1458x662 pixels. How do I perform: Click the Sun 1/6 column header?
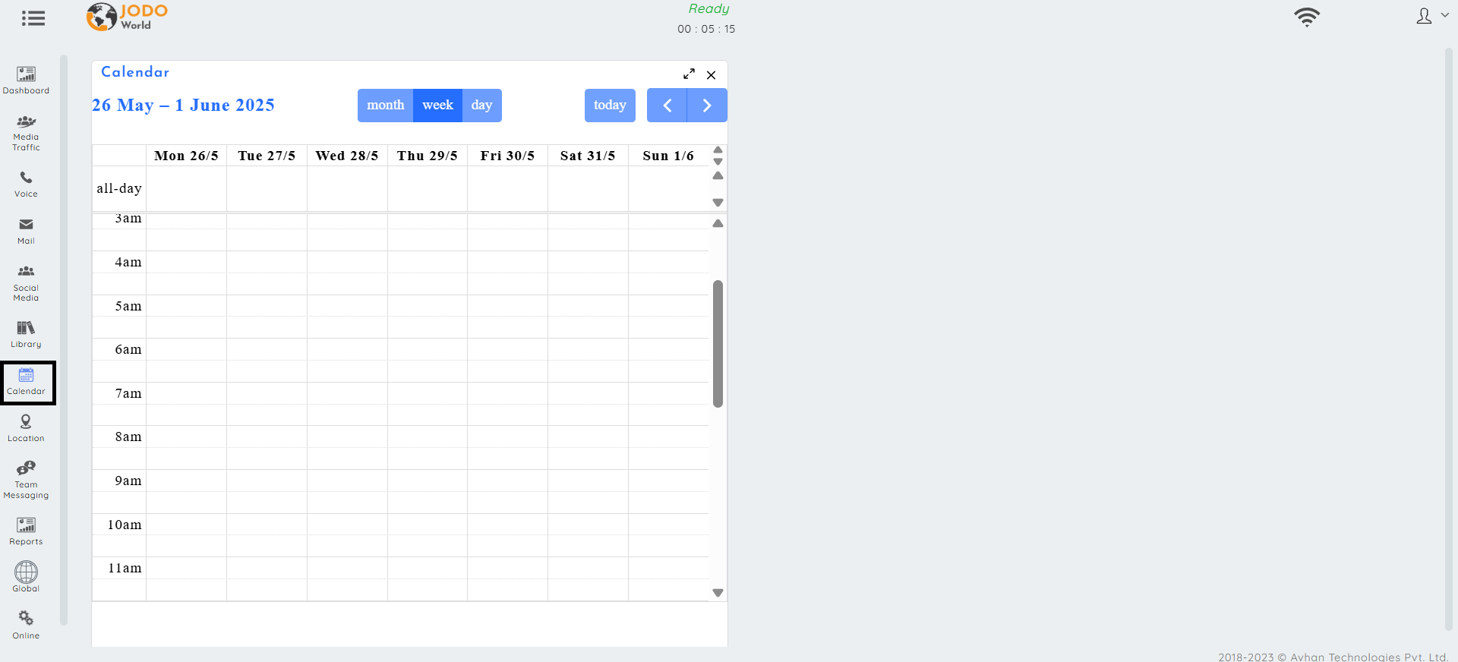[668, 156]
